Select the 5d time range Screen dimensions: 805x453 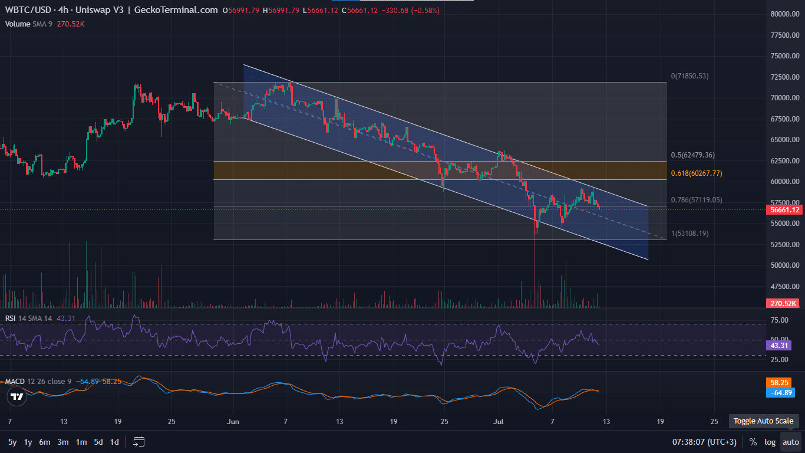(98, 442)
